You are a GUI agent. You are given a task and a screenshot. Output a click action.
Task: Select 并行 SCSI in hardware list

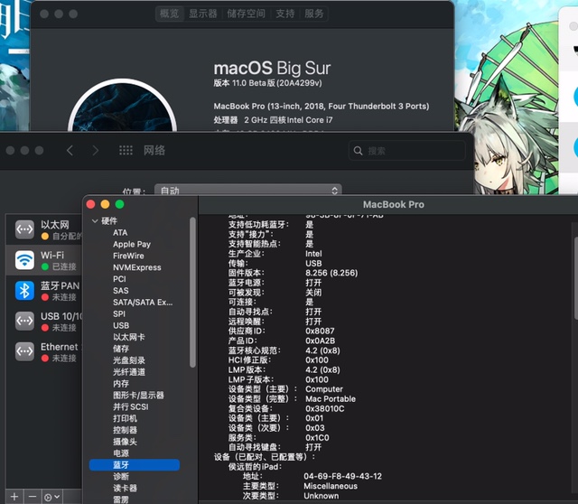pos(130,406)
